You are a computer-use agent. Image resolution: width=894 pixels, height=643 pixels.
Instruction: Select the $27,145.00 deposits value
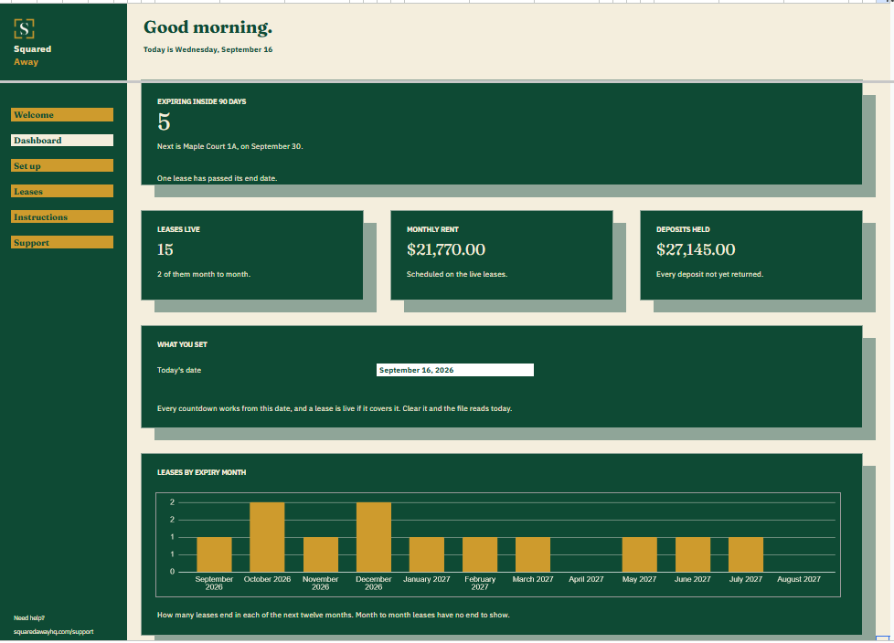click(x=696, y=249)
